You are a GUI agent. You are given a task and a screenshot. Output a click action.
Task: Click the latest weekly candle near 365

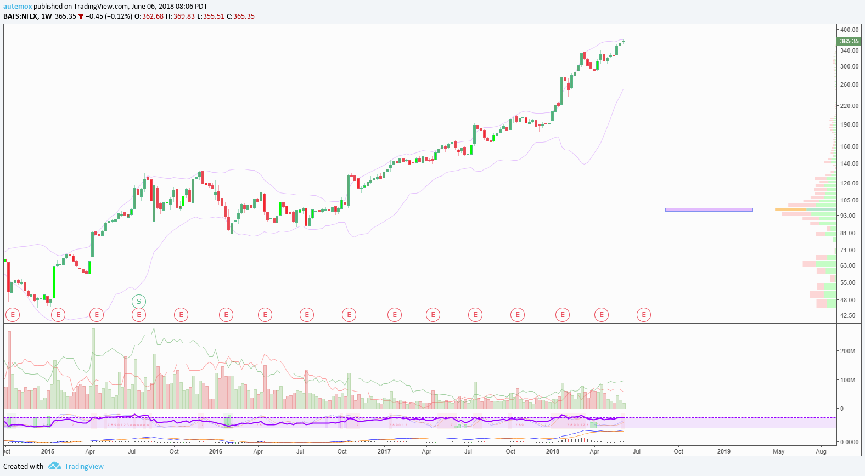click(623, 41)
